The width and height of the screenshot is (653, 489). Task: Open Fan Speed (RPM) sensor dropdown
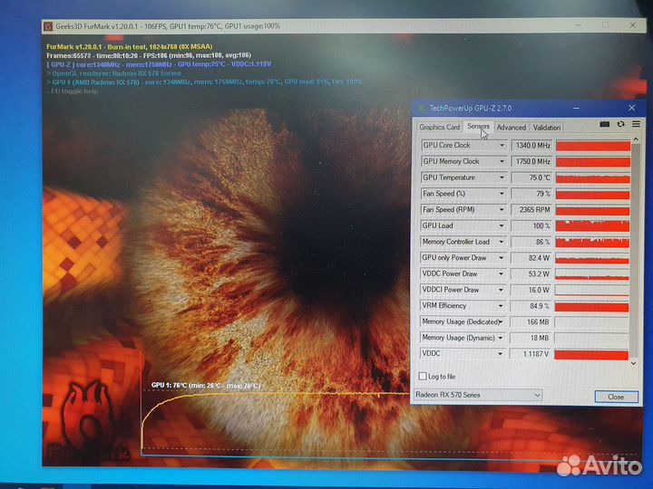(x=502, y=210)
